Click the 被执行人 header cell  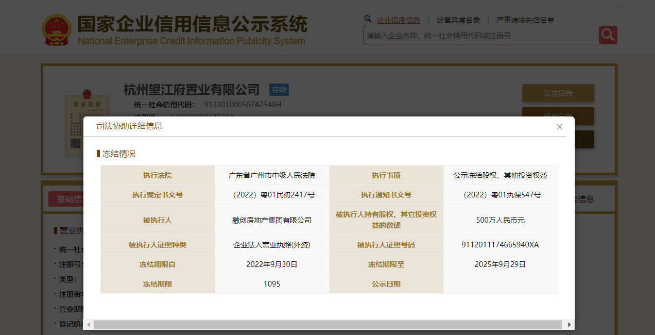pos(158,220)
